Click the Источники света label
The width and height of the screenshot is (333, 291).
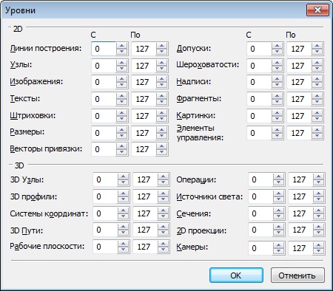point(209,196)
